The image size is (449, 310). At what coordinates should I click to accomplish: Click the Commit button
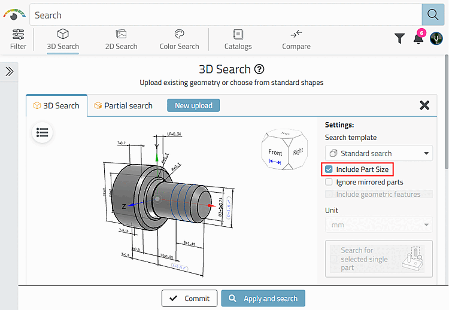189,298
